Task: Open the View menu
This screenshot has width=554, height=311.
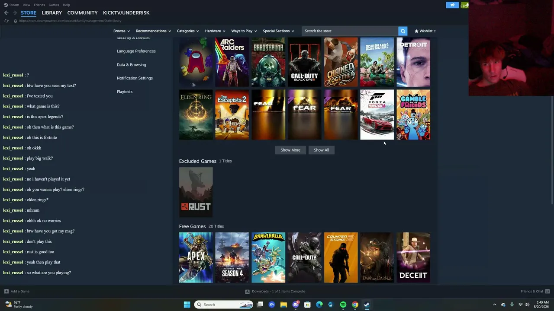Action: click(x=26, y=5)
